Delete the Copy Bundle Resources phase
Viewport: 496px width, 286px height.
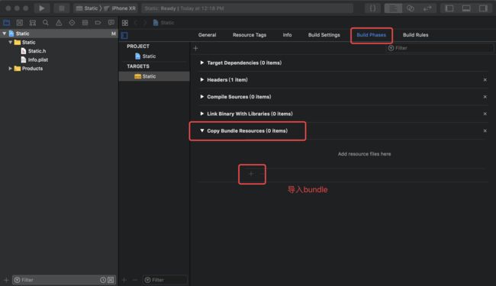click(485, 131)
